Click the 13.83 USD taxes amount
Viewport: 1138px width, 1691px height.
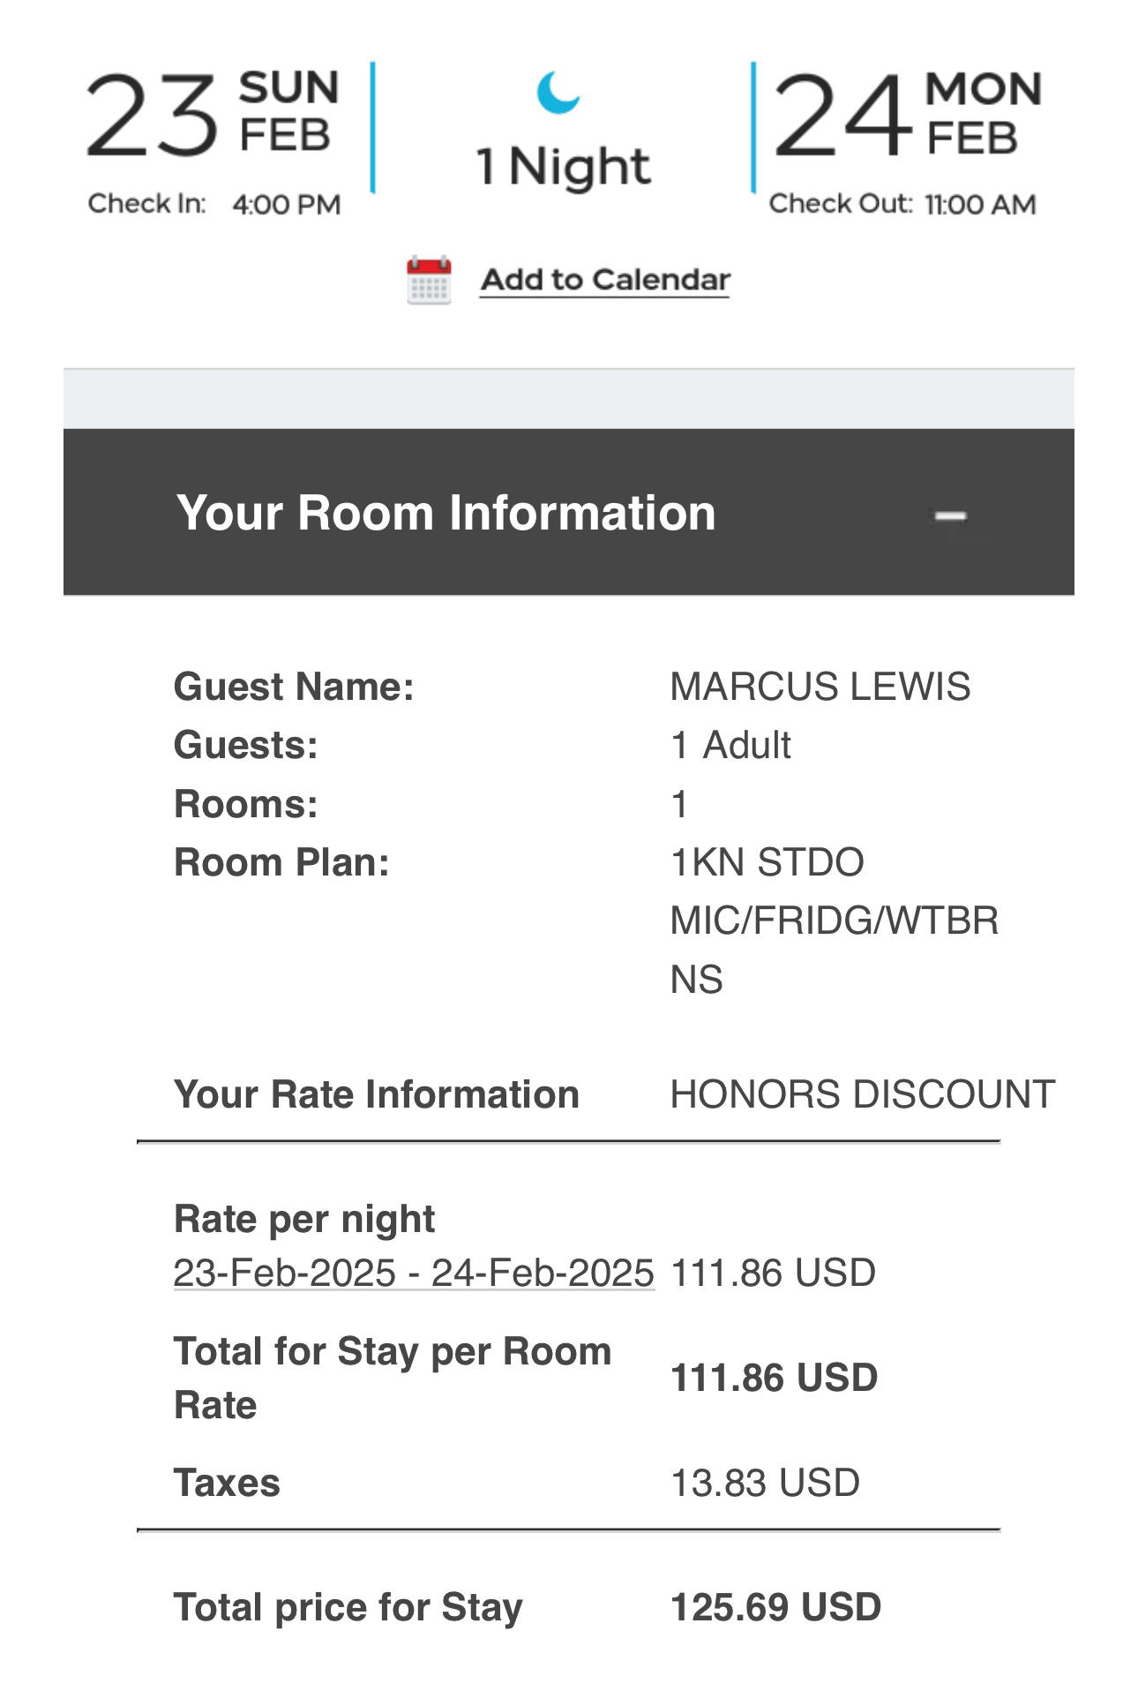(765, 1483)
